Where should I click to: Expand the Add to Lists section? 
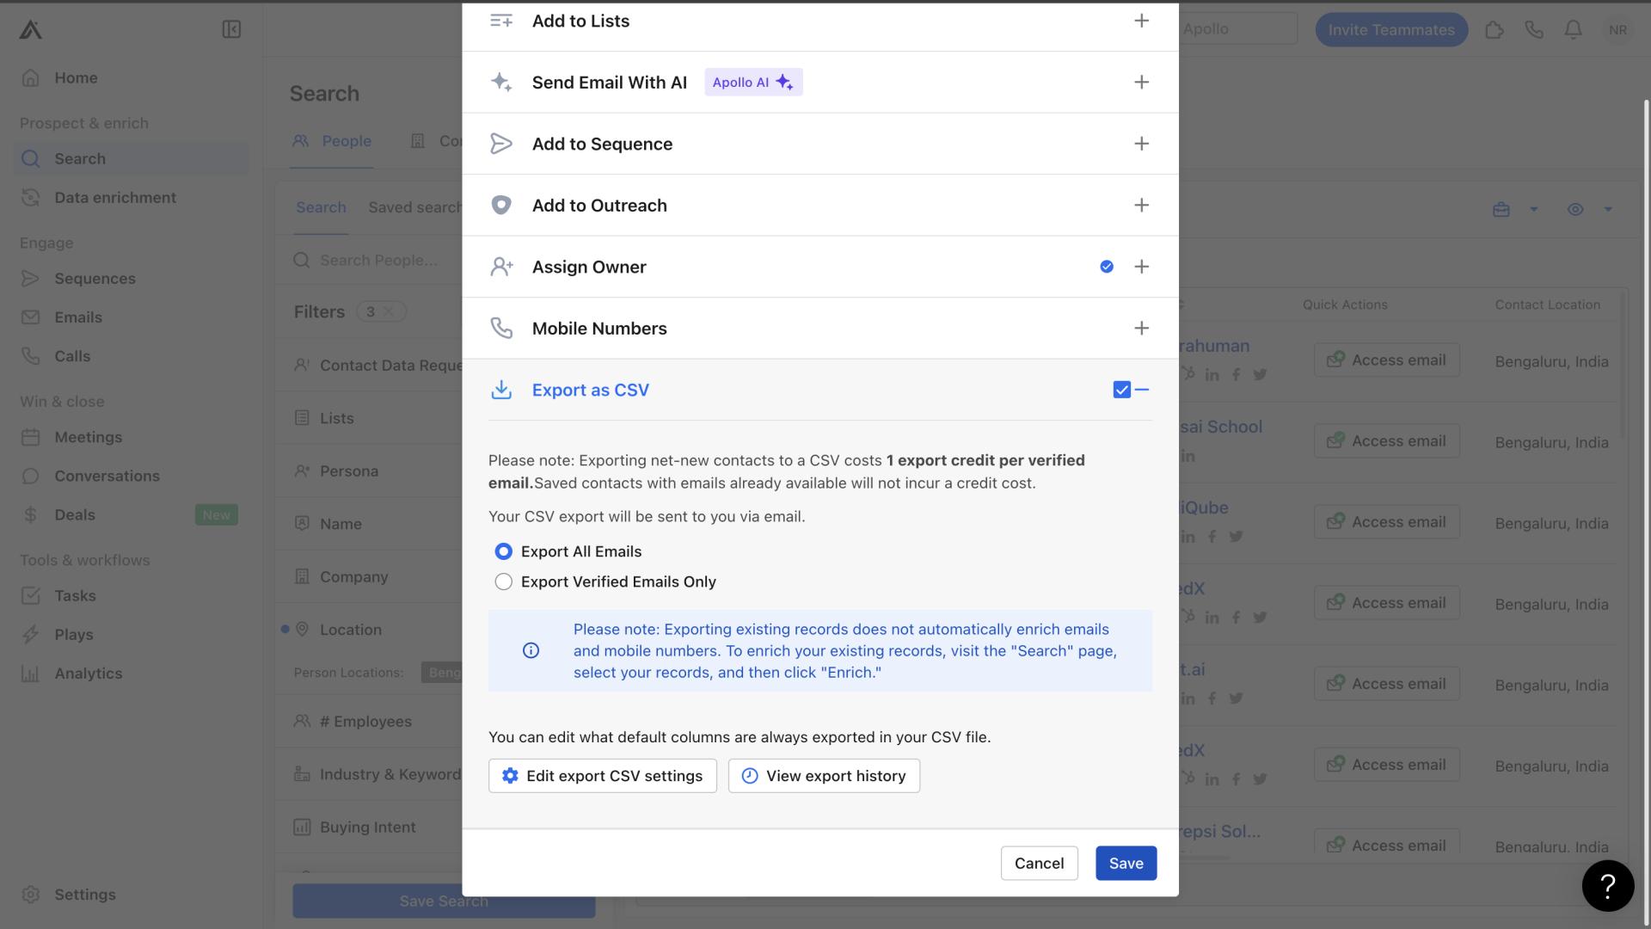pyautogui.click(x=1142, y=19)
